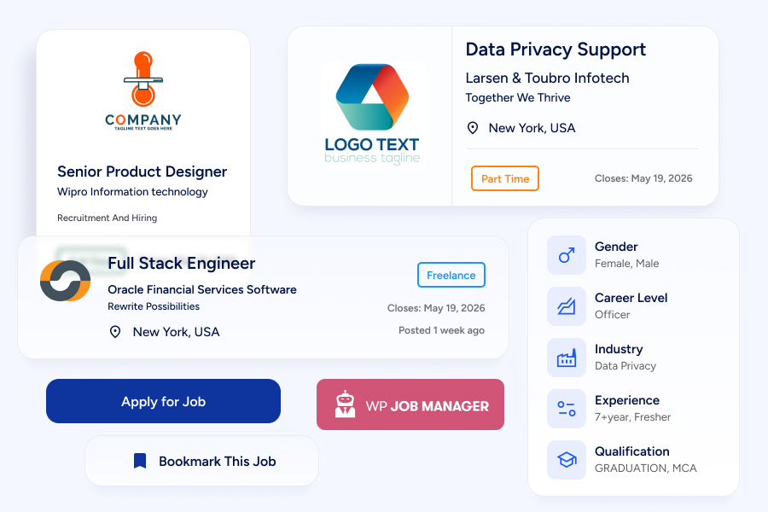Click location pin next to Larsen & Toubro address
Image resolution: width=768 pixels, height=512 pixels.
pyautogui.click(x=473, y=128)
